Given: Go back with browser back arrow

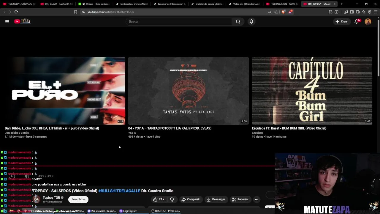Looking at the screenshot, I should click(x=4, y=12).
